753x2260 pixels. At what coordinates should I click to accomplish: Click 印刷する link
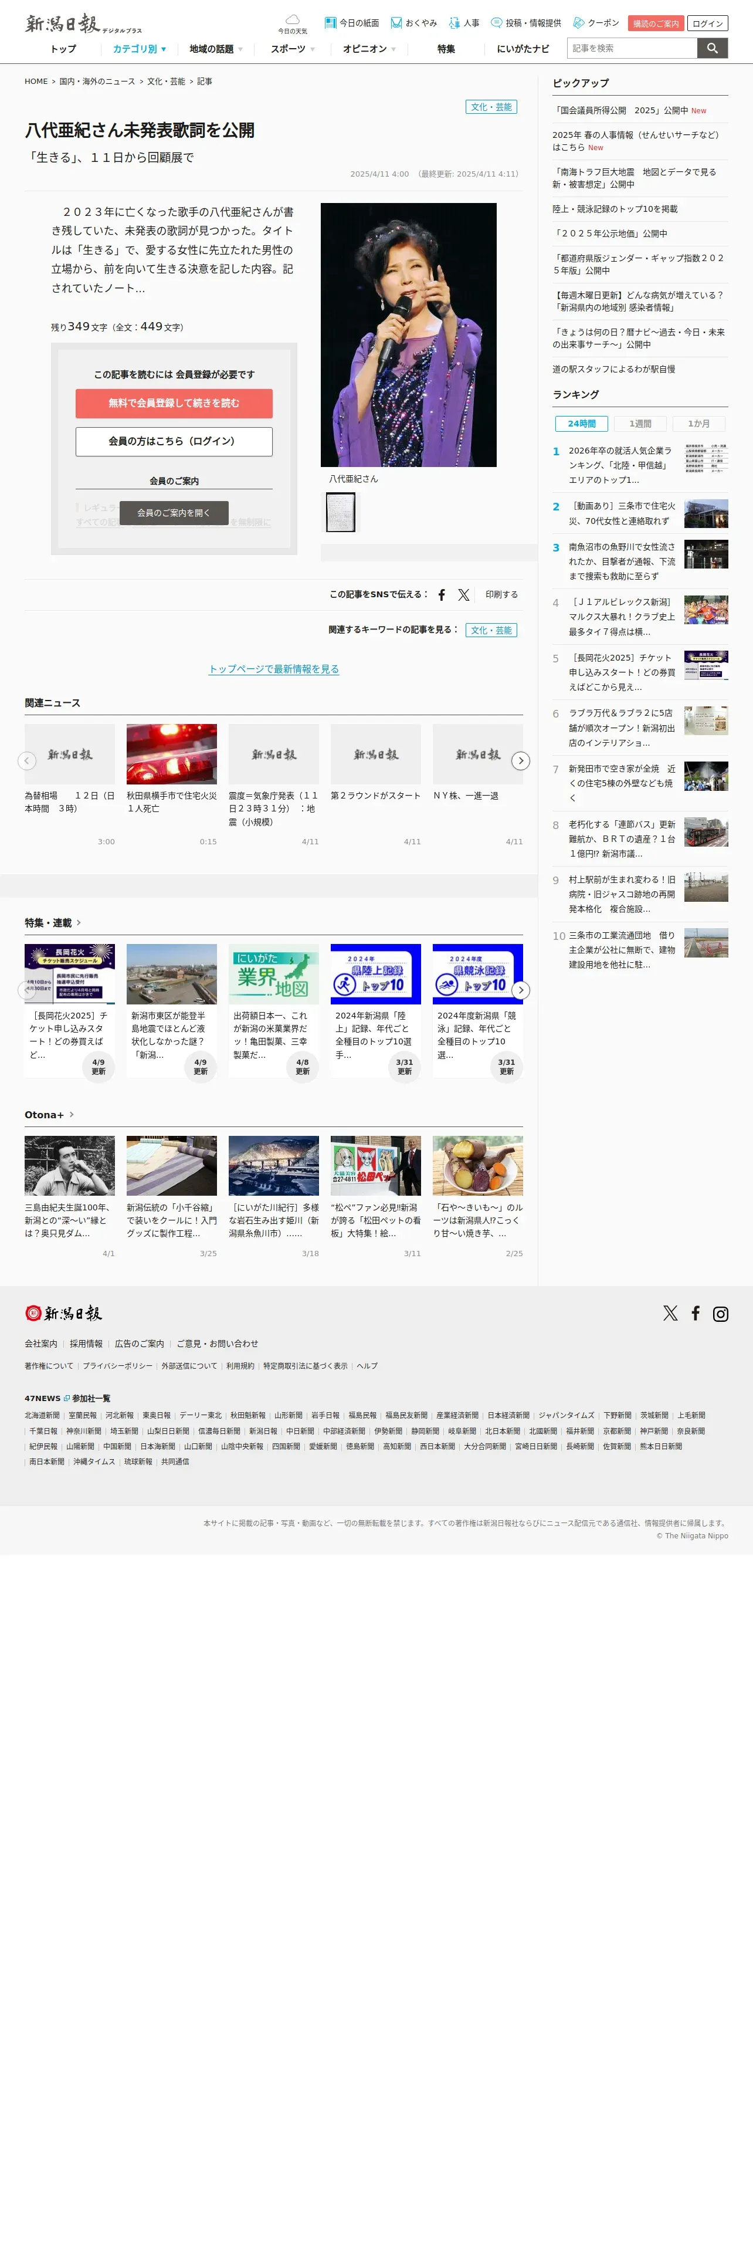(501, 595)
